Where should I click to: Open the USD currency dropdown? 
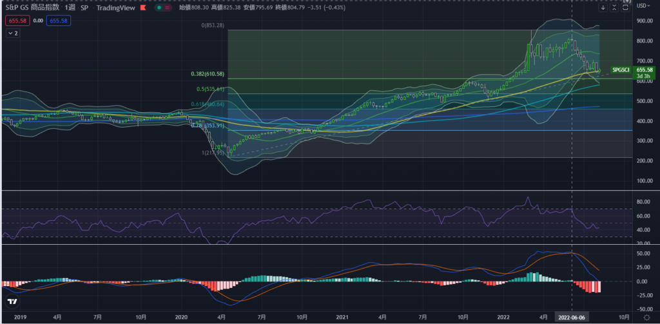pyautogui.click(x=645, y=6)
